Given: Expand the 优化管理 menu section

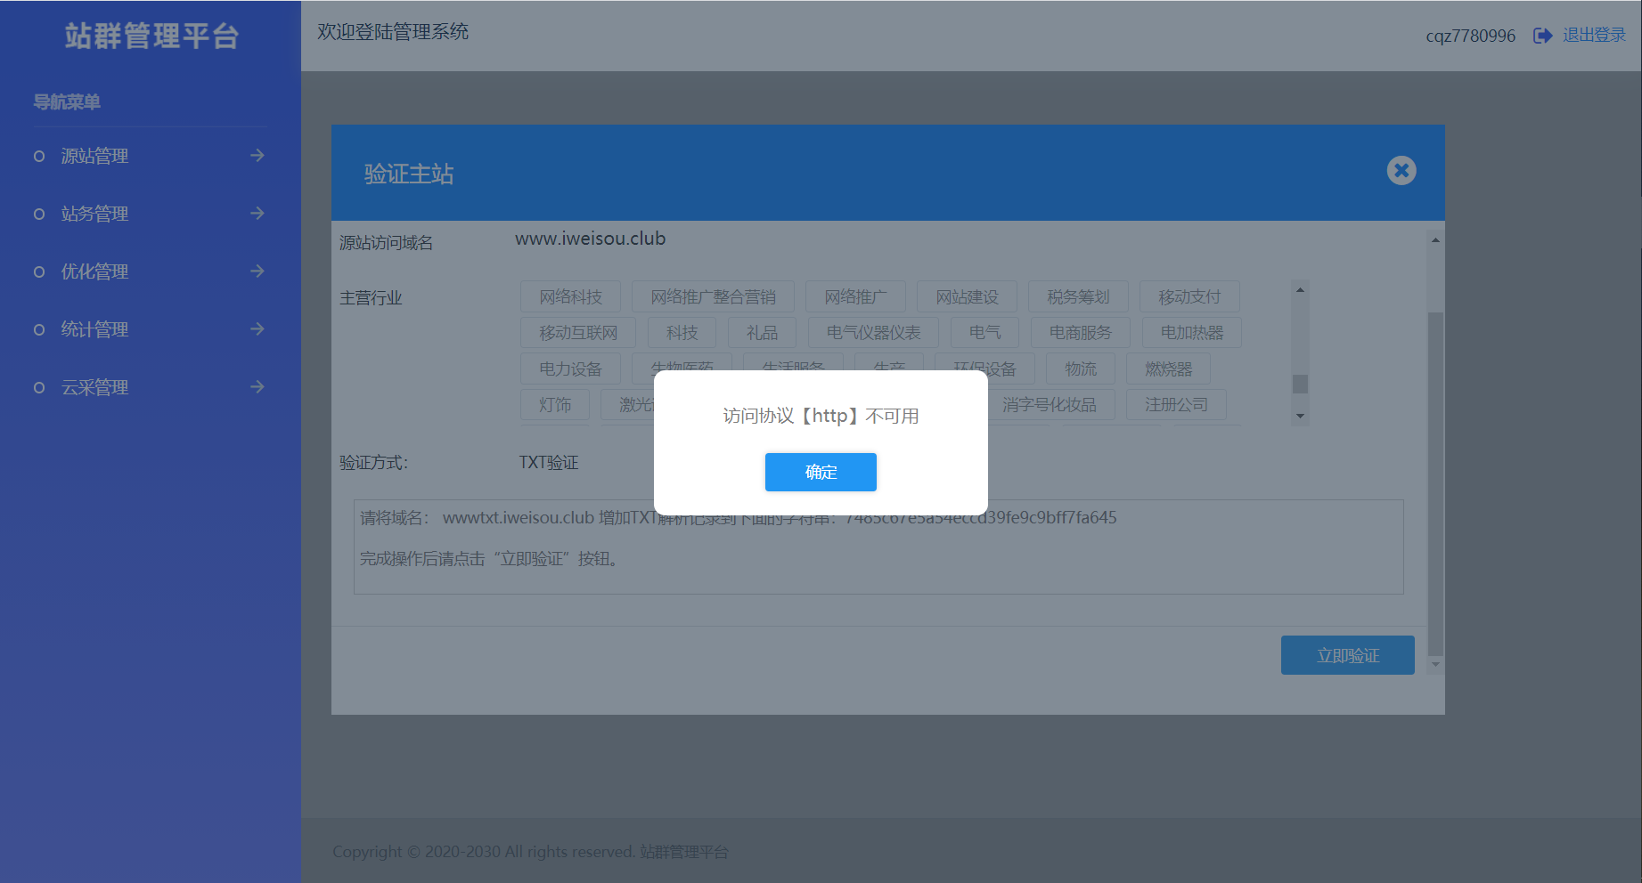Looking at the screenshot, I should [x=94, y=271].
